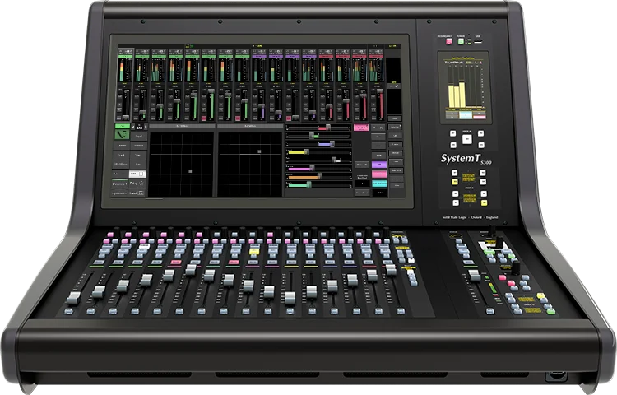Tap the key below the leftmost physical fader

pyautogui.click(x=68, y=312)
